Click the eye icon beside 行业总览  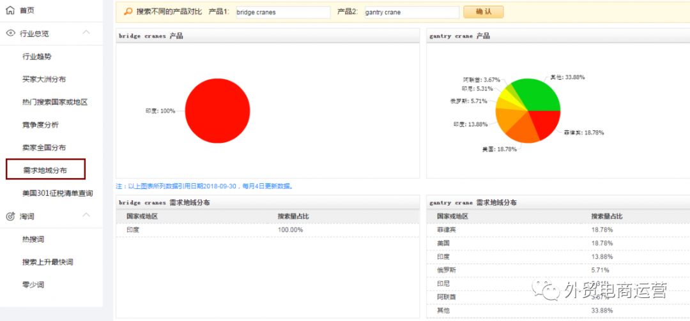pyautogui.click(x=11, y=33)
